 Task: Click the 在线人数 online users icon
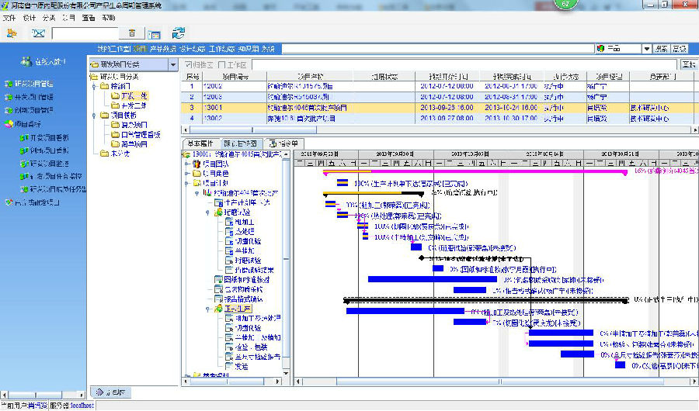26,62
